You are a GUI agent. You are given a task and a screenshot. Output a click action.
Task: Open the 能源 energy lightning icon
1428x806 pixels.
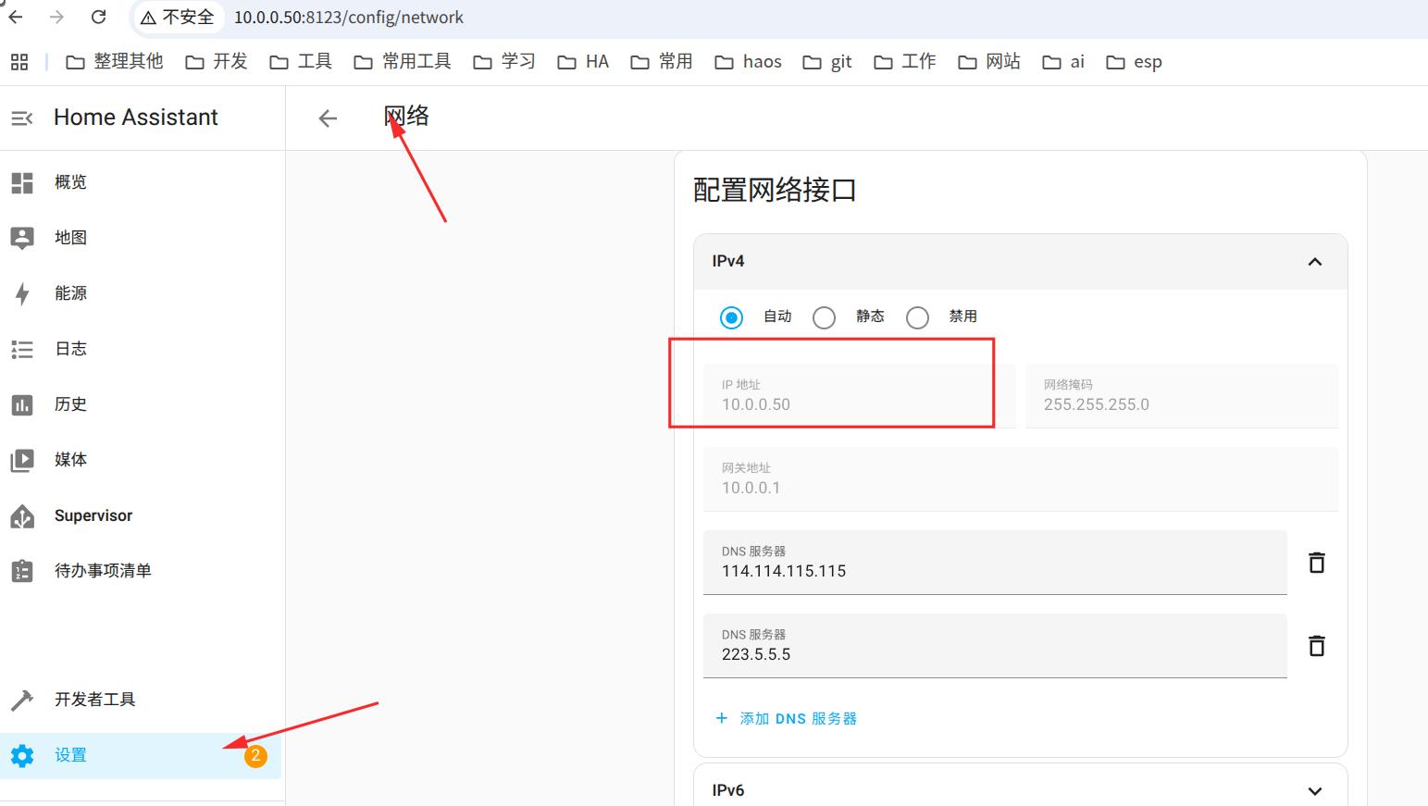(x=22, y=293)
